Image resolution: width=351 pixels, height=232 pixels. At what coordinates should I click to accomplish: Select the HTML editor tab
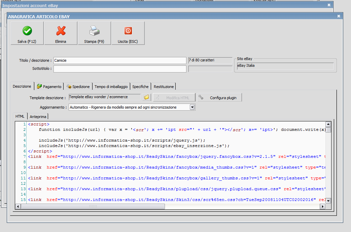20,116
